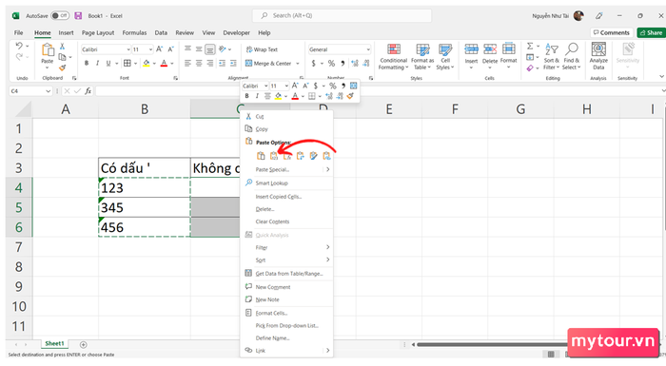Open ribbon font size dropdown
Screen dimensions: 666x366
(x=150, y=49)
